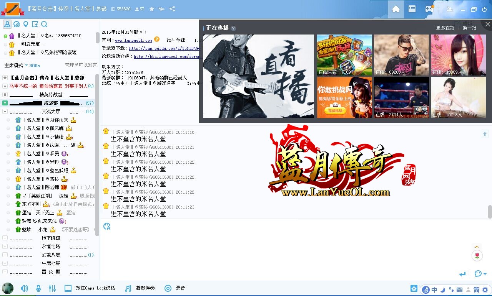Open the game controller icon in title bar
The image size is (492, 296).
pyautogui.click(x=429, y=9)
